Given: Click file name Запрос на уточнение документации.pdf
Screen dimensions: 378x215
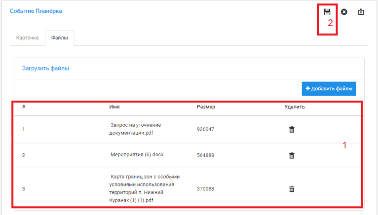Looking at the screenshot, I should click(x=135, y=129).
